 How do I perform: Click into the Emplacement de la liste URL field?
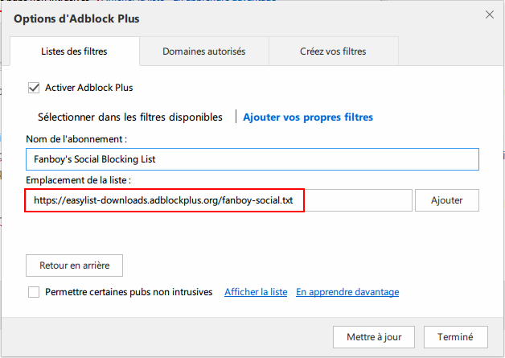point(219,200)
